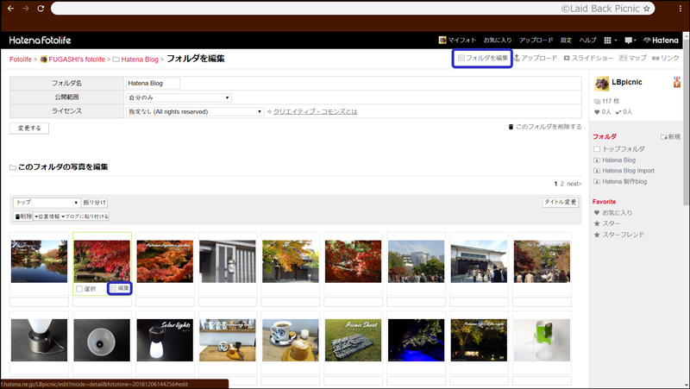Click the Hatena brand logo in header
690x389 pixels.
(x=661, y=40)
